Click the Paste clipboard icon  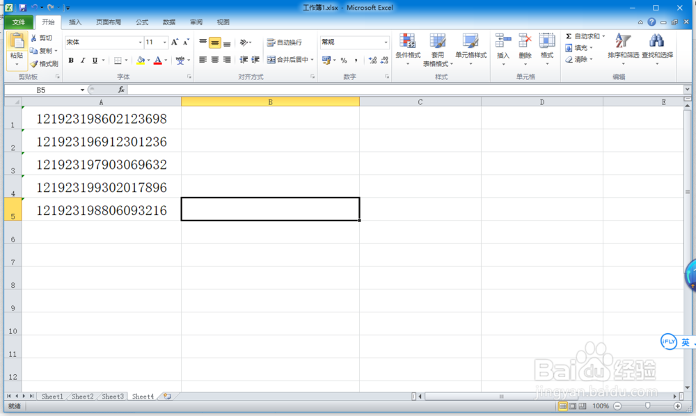point(17,41)
